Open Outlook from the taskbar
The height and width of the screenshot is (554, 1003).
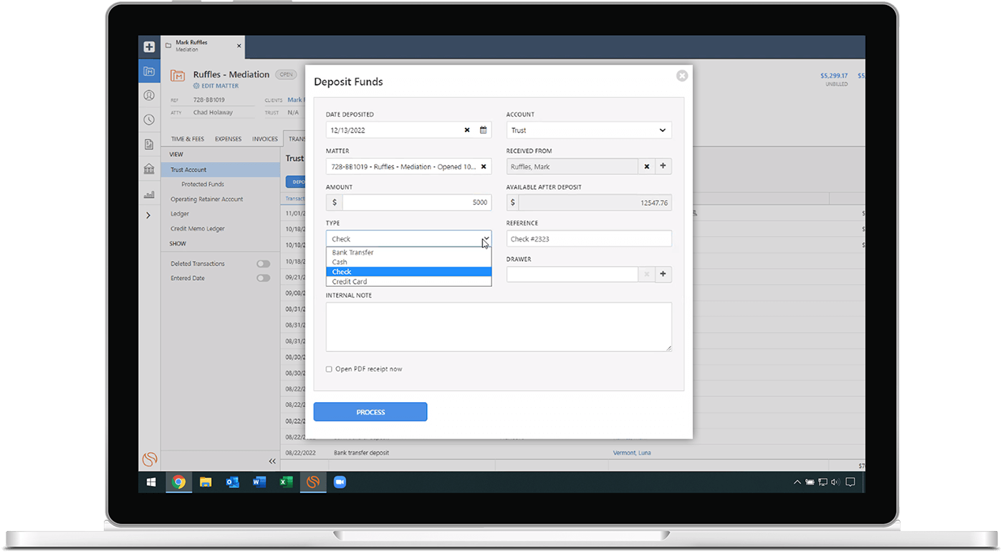click(232, 482)
